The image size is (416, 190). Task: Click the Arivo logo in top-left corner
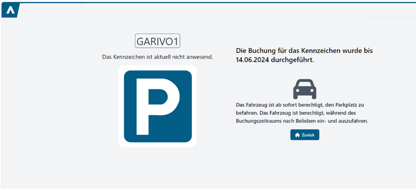coord(10,11)
